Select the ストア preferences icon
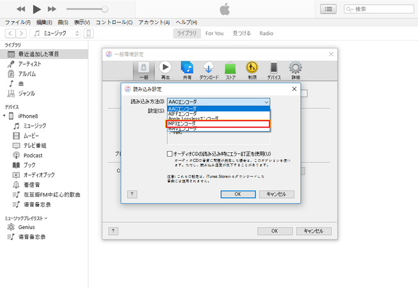This screenshot has height=288, width=418. click(230, 70)
